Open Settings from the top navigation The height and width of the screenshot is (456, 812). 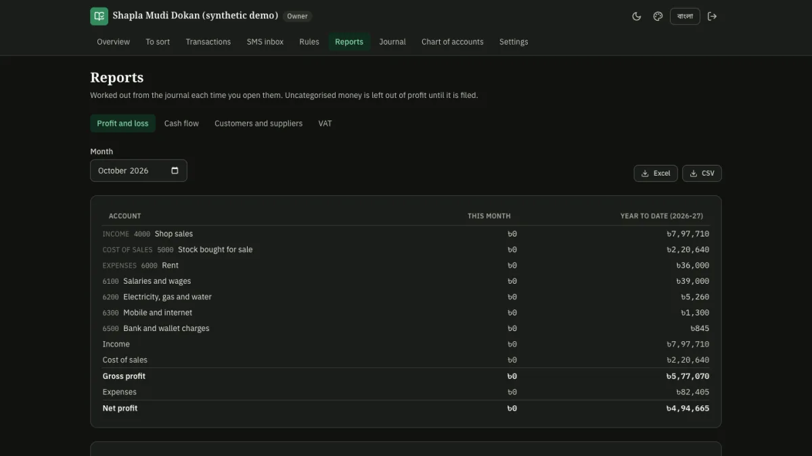click(514, 42)
